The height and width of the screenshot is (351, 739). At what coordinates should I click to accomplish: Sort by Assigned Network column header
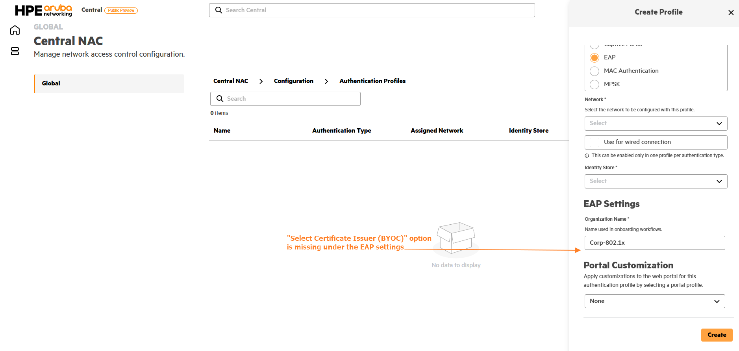tap(437, 131)
